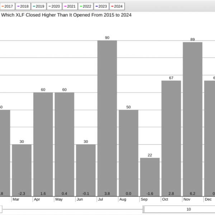Image resolution: width=215 pixels, height=215 pixels.
Task: Click the April bar showing 60
Action: tap(43, 144)
